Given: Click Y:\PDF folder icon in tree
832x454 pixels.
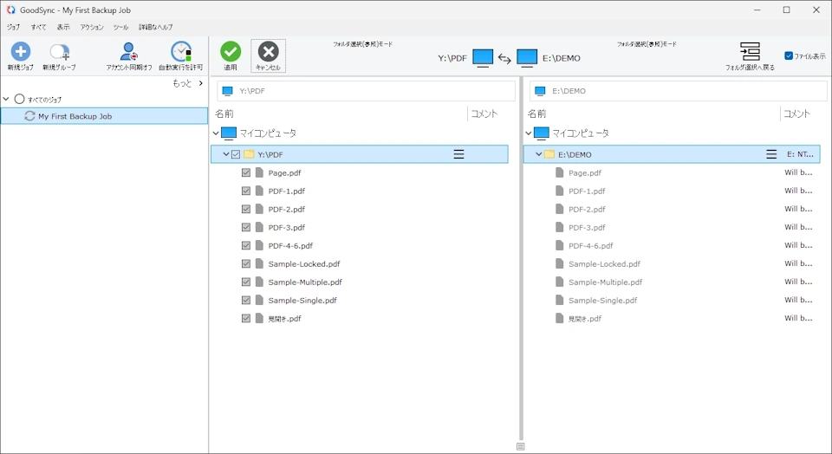Looking at the screenshot, I should [x=249, y=154].
